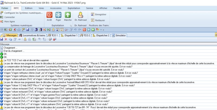
Task: Select the 'Chargement ...' message row
Action: click(x=108, y=48)
